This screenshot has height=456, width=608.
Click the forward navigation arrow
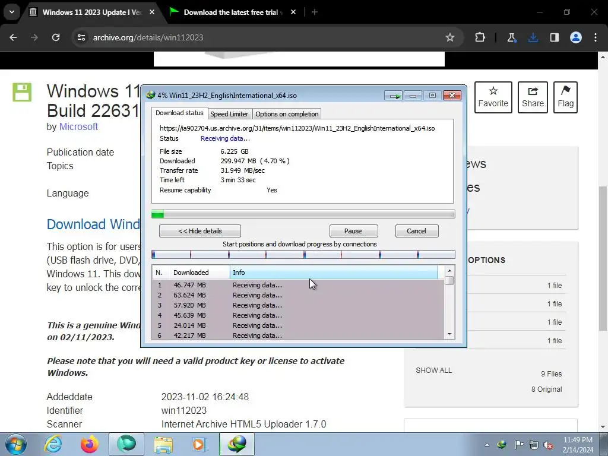click(34, 37)
